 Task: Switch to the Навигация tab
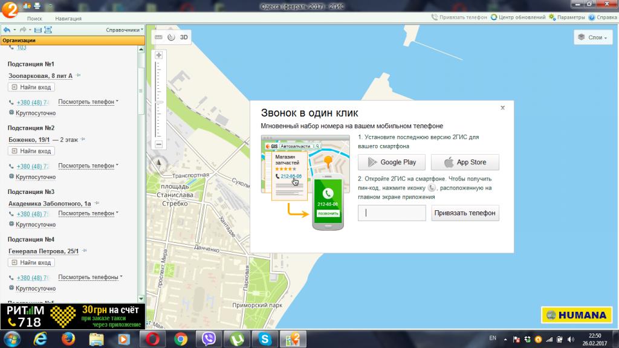click(68, 19)
